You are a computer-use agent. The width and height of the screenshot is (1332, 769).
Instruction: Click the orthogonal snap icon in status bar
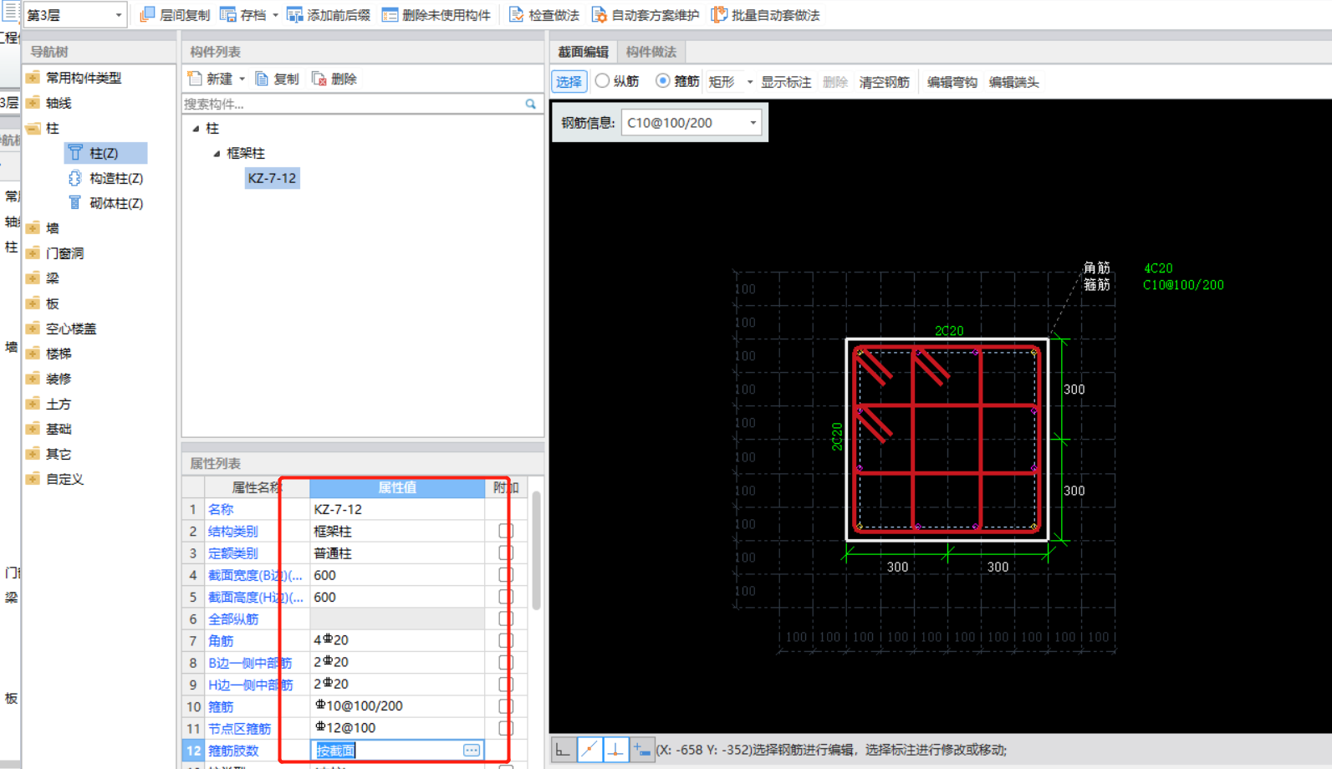click(x=563, y=750)
